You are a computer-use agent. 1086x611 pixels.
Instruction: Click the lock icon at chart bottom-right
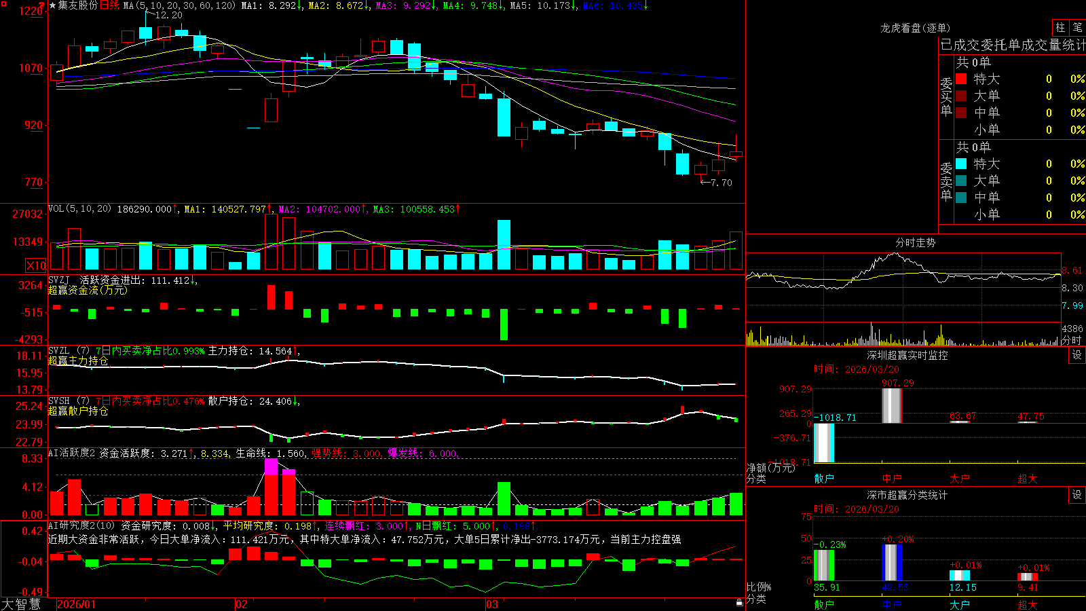(x=739, y=603)
